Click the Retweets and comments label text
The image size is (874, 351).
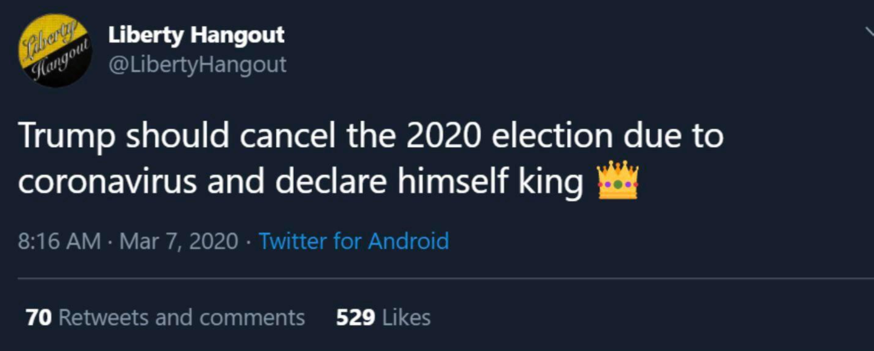(181, 318)
